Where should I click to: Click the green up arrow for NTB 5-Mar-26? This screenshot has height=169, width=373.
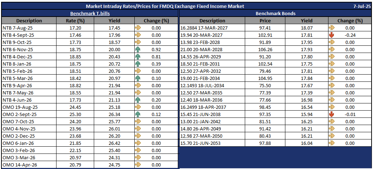click(138, 78)
